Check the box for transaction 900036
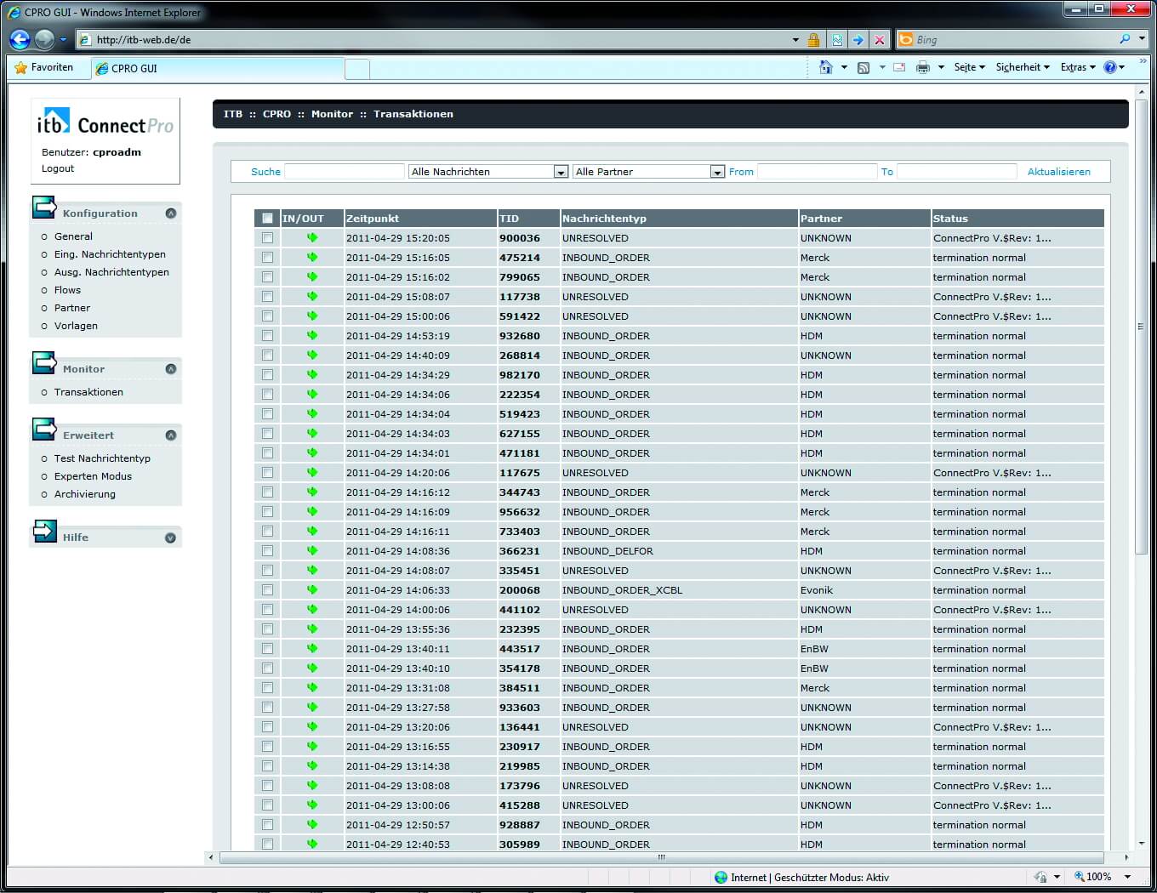 tap(267, 238)
